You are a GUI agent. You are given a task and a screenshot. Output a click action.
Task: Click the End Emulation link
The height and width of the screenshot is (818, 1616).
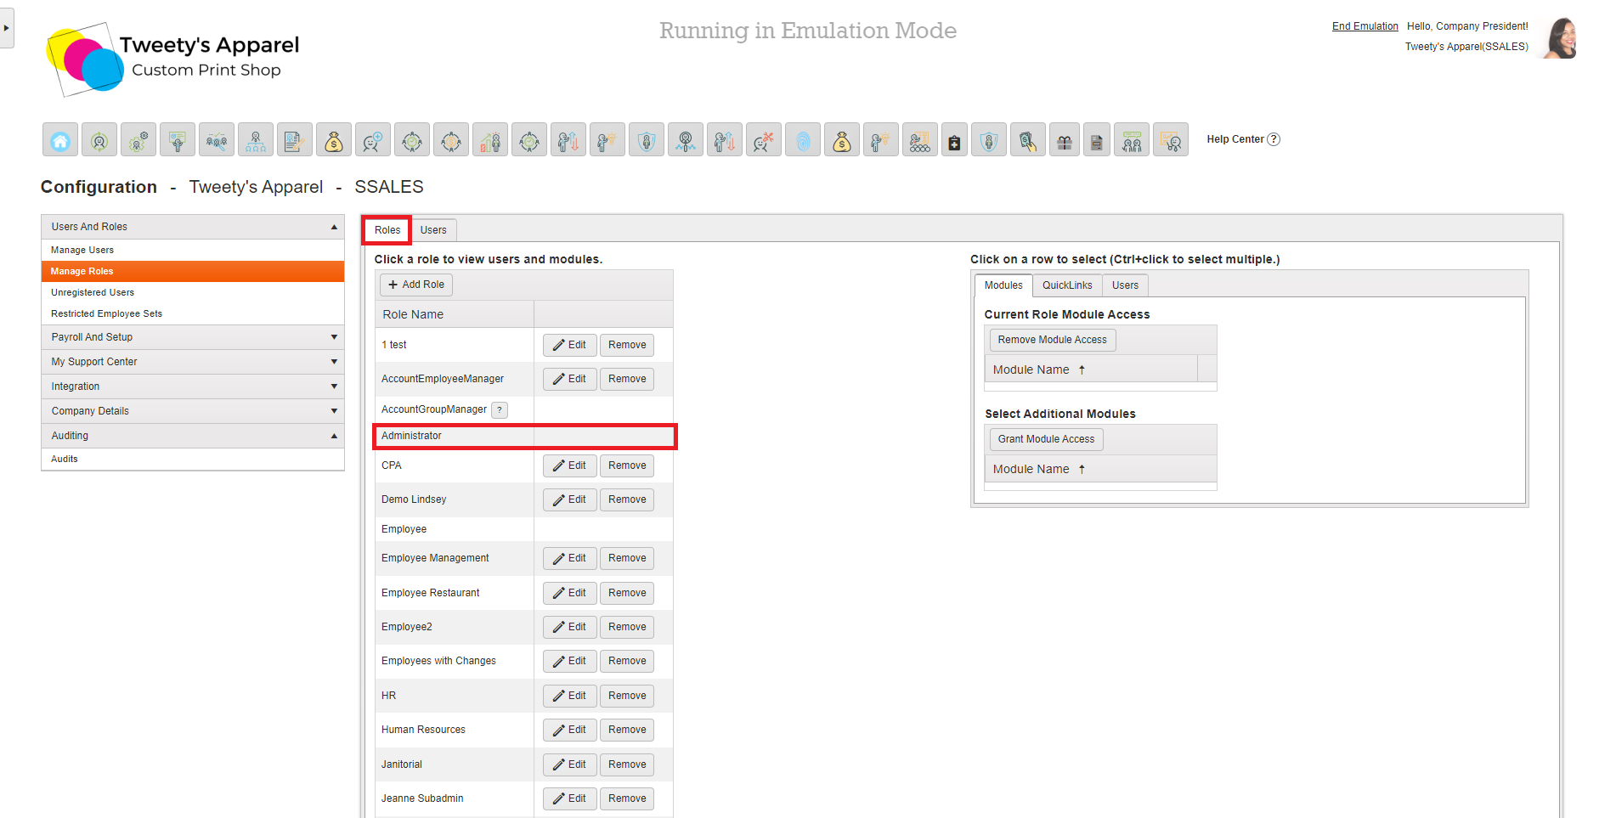1365,26
